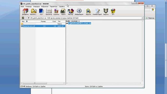Open the Найти (Find) tool
The image size is (167, 94).
point(63,12)
